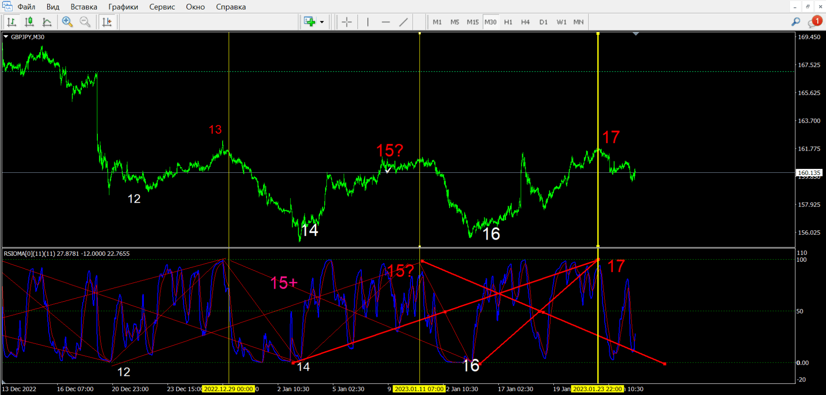Click the 156.025 value on price scale
Viewport: 826px width, 395px height.
(x=809, y=233)
